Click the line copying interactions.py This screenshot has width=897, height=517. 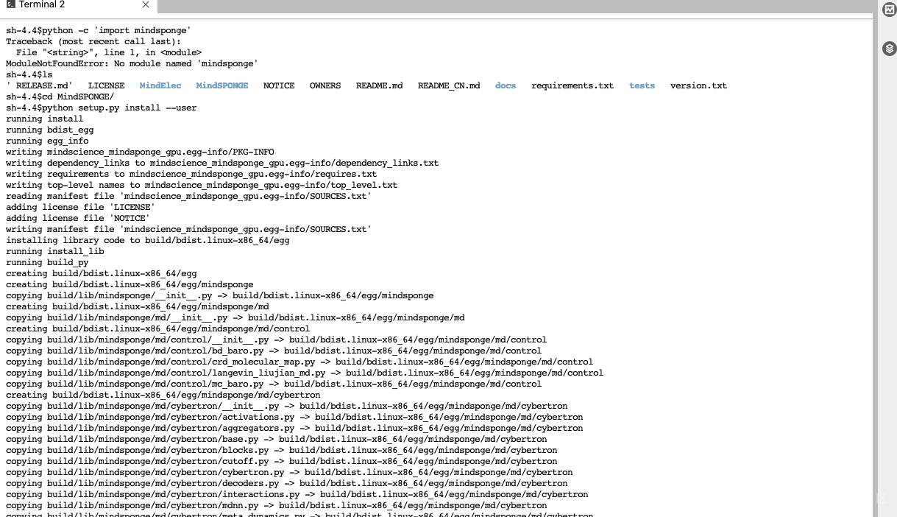[297, 494]
